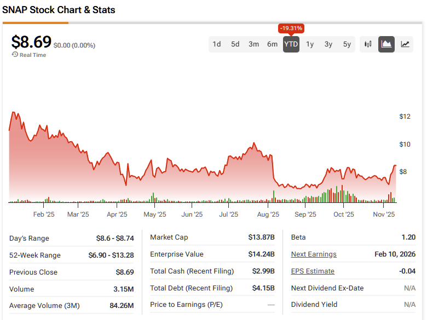Select the area chart view icon
The height and width of the screenshot is (320, 427).
click(386, 44)
